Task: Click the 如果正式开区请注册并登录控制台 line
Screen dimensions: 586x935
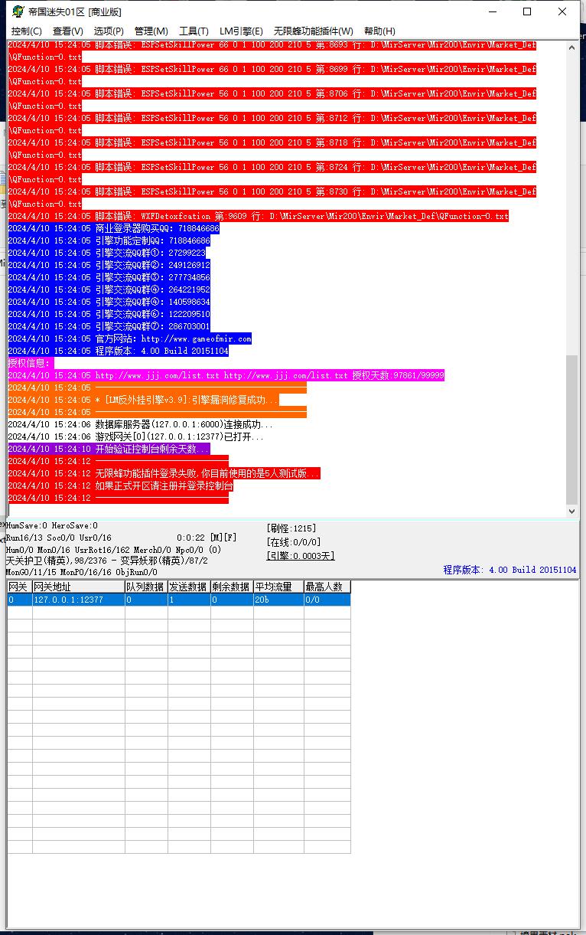Action: click(120, 485)
